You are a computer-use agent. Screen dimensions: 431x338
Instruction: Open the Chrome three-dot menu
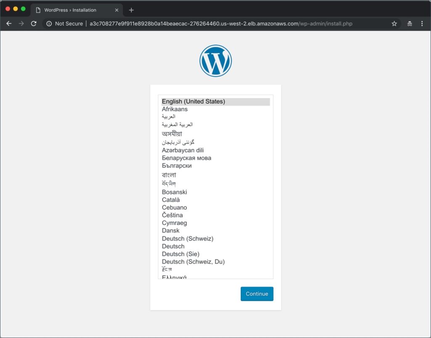point(422,24)
